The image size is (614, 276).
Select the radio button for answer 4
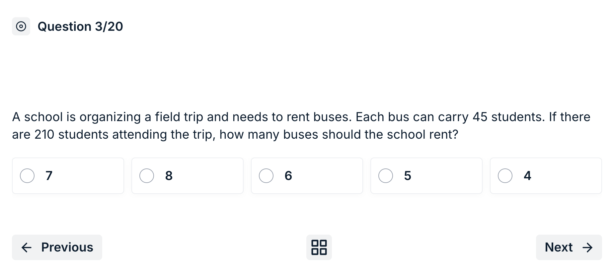(505, 176)
